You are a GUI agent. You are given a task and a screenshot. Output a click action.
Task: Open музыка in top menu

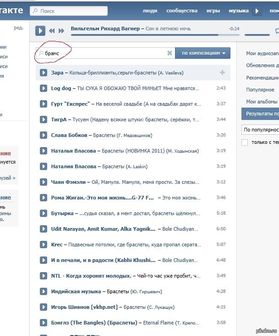click(x=239, y=11)
